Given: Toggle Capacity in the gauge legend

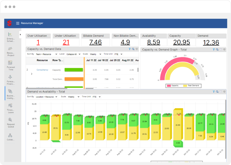Looking at the screenshot, I should click(173, 86).
